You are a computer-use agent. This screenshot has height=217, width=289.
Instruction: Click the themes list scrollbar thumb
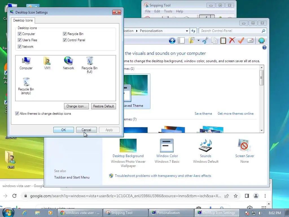coord(261,78)
